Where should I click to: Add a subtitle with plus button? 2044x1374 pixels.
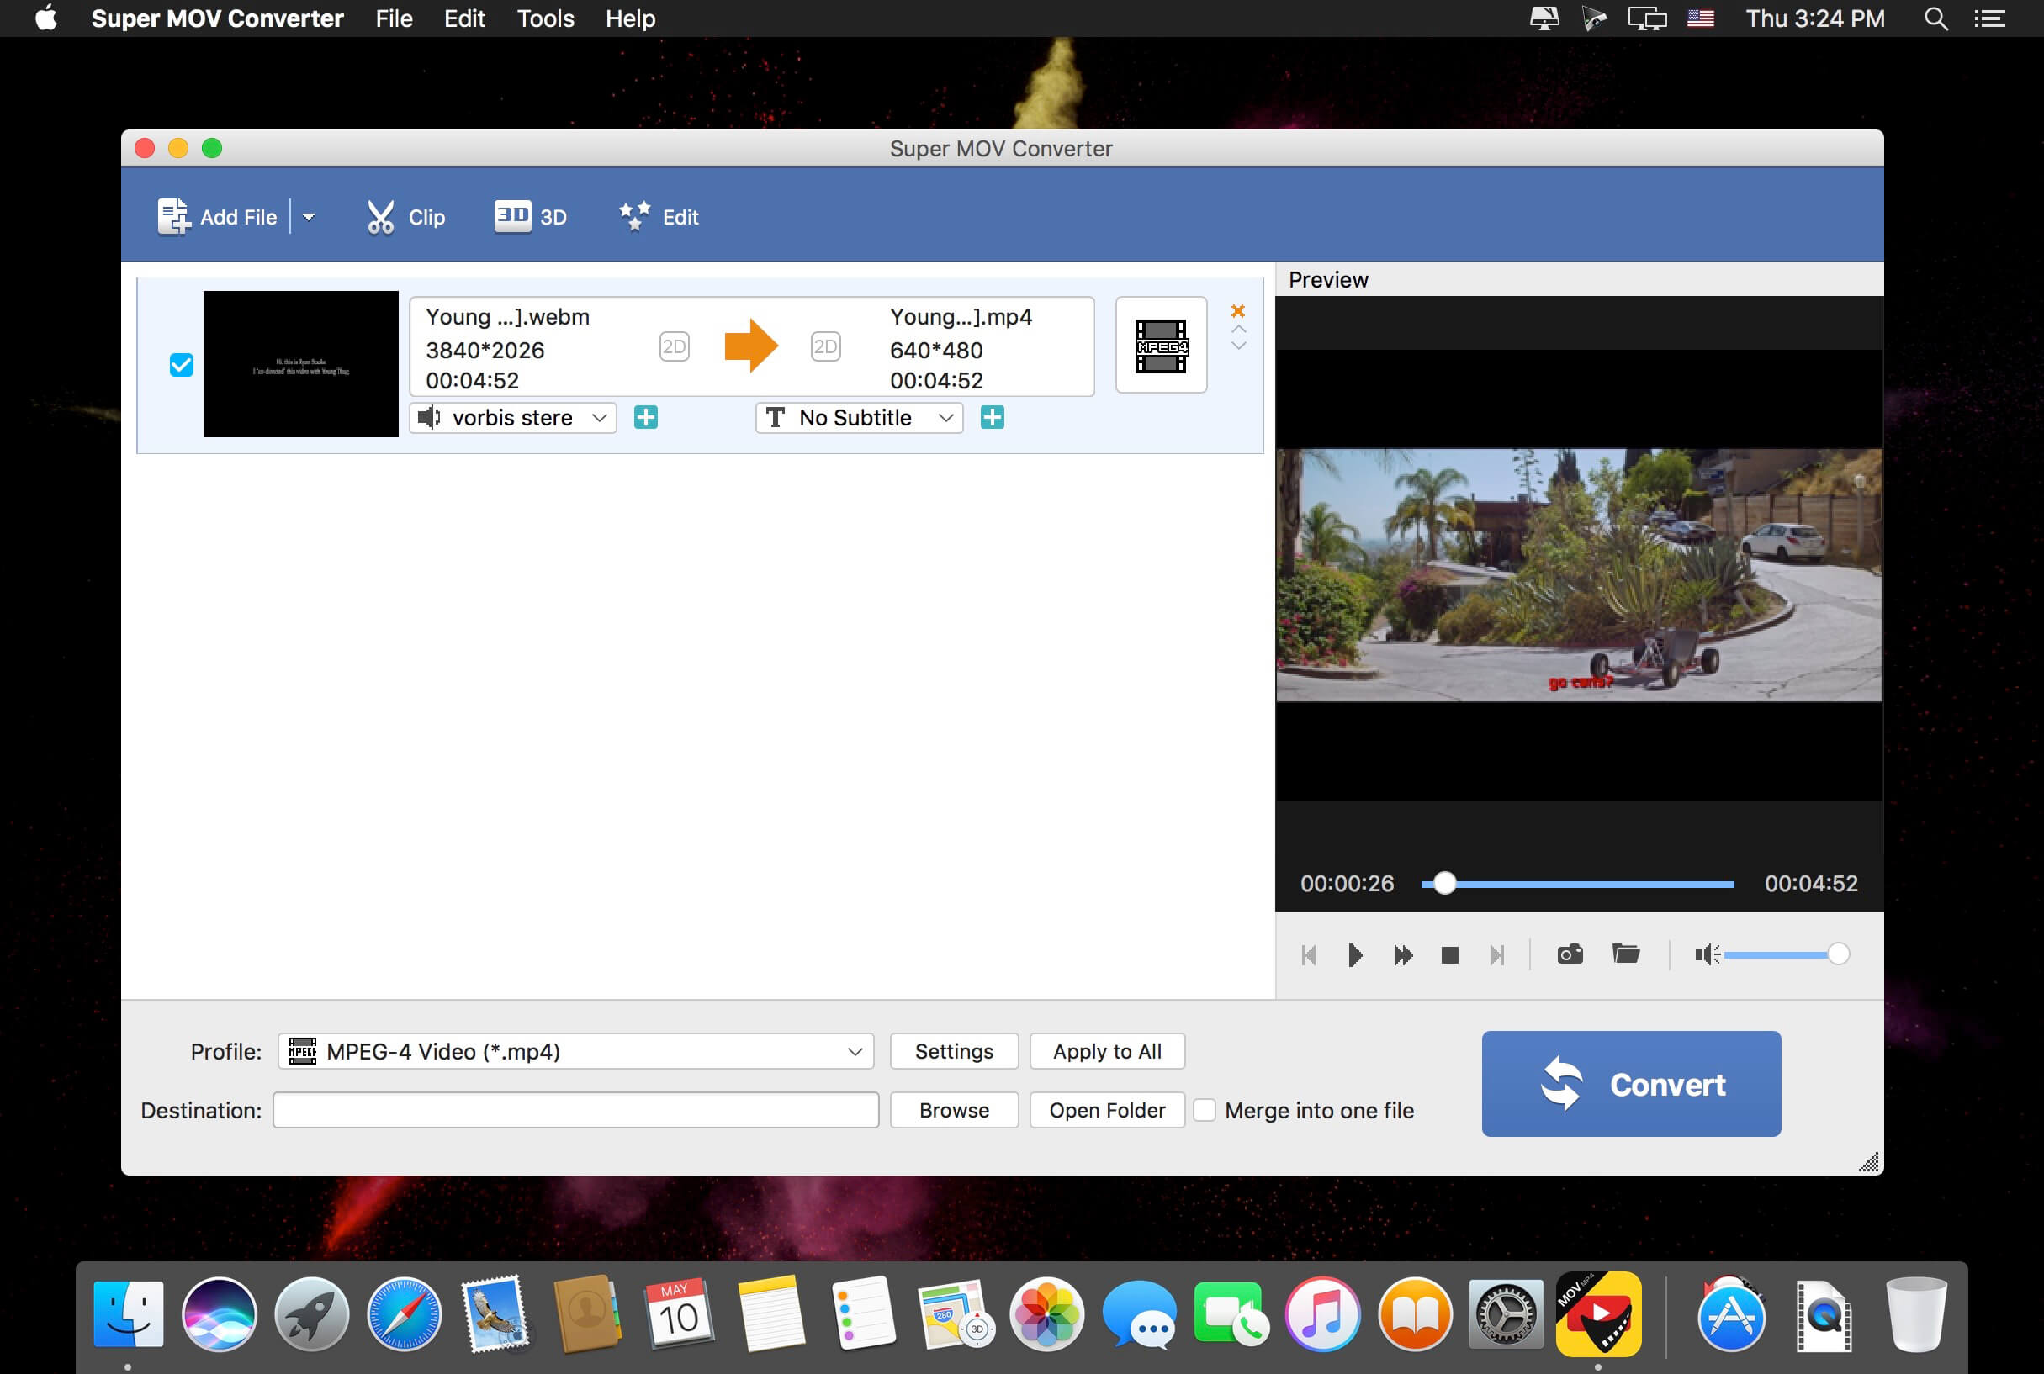(993, 418)
